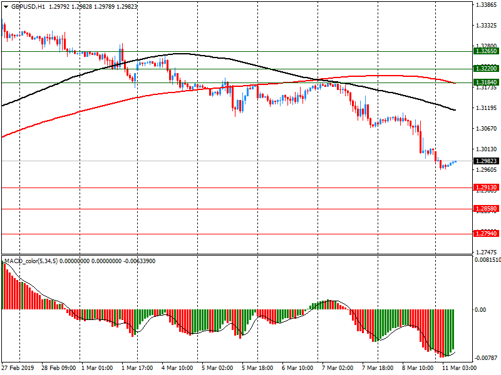
Task: Click the red 1.29130 support level label
Action: [487, 187]
